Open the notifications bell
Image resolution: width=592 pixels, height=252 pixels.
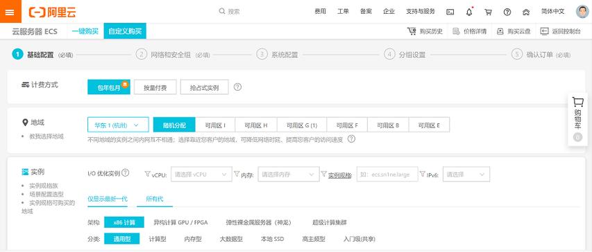[469, 12]
